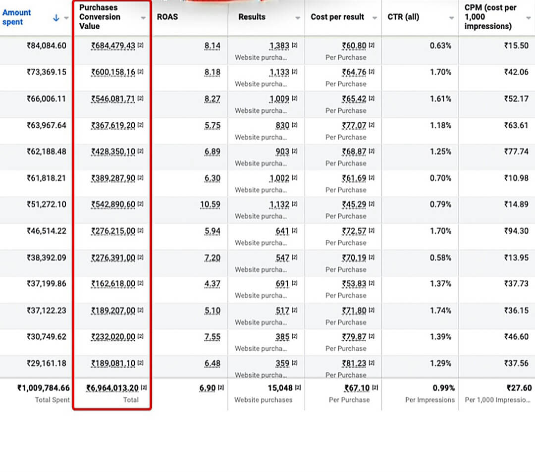Click footnote icon next to ₹684,479.43
This screenshot has height=472, width=535.
click(x=140, y=46)
